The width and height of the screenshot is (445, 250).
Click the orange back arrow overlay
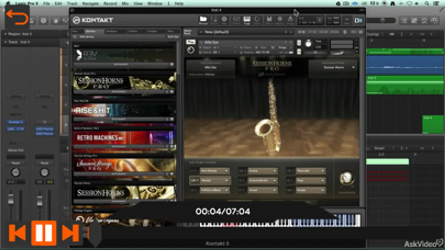[17, 18]
